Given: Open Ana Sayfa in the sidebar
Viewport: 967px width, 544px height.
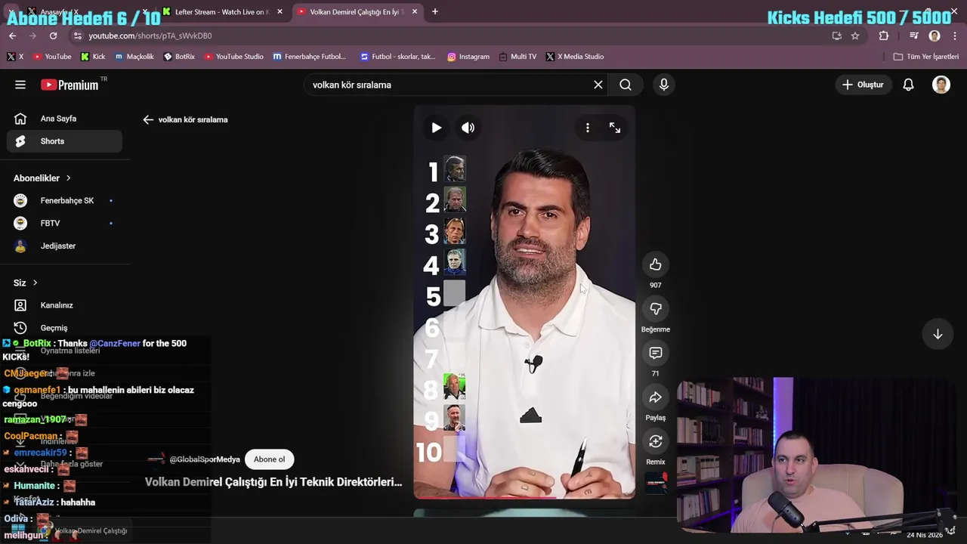Looking at the screenshot, I should [64, 119].
